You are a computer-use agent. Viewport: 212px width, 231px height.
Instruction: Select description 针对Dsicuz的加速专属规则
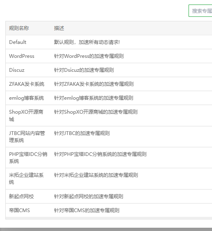84,70
